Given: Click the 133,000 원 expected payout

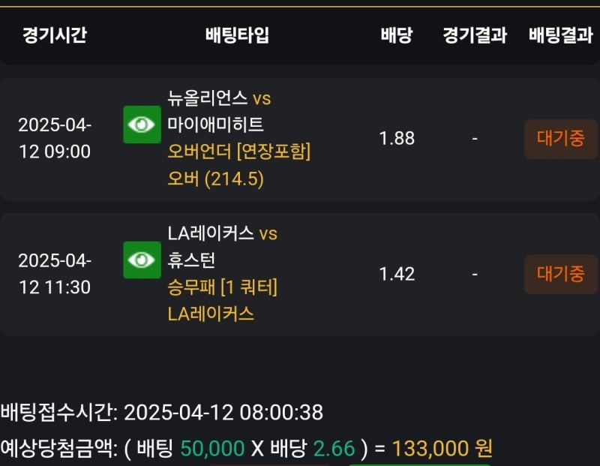Looking at the screenshot, I should click(x=442, y=449).
